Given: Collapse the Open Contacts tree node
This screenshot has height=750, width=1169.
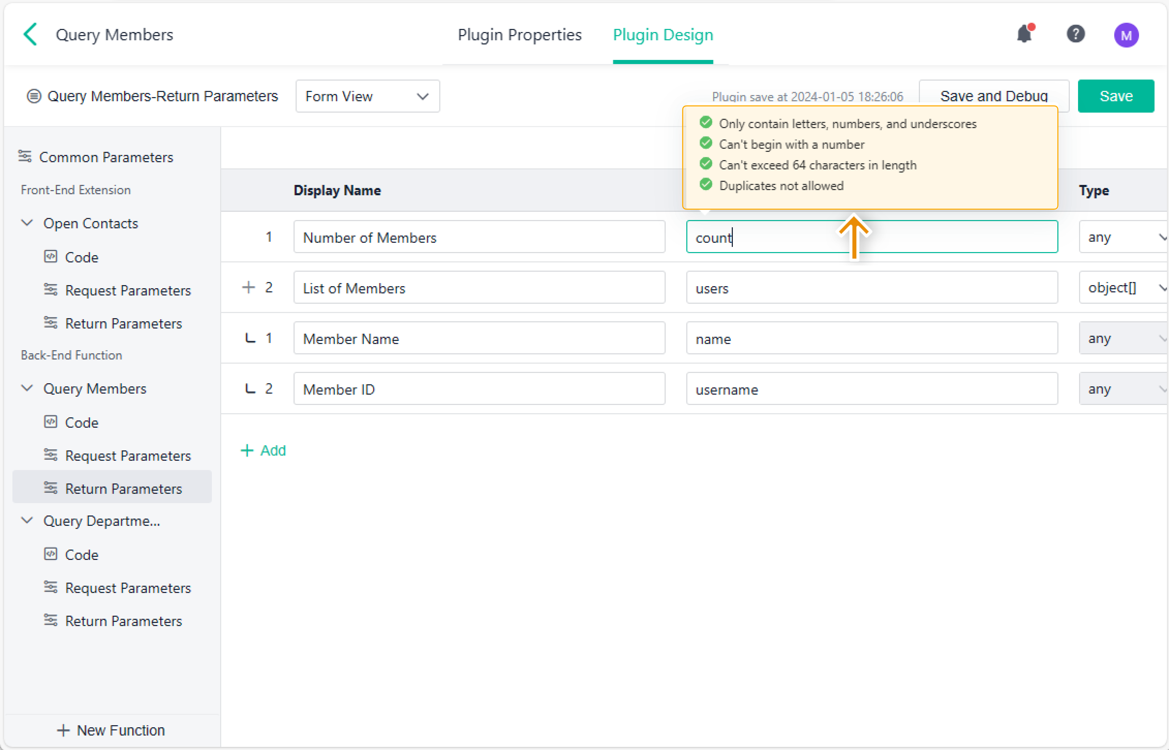Looking at the screenshot, I should [27, 223].
